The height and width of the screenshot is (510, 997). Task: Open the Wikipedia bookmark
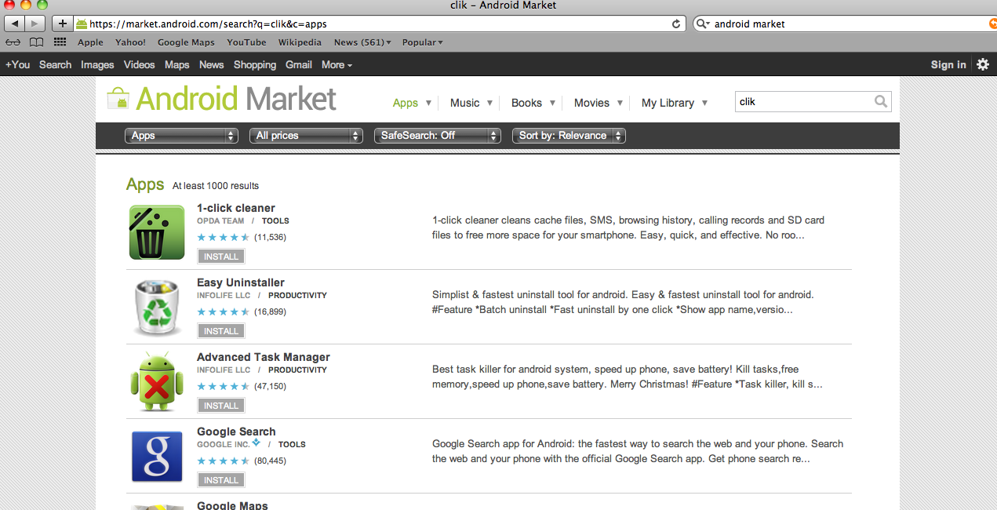(x=300, y=42)
